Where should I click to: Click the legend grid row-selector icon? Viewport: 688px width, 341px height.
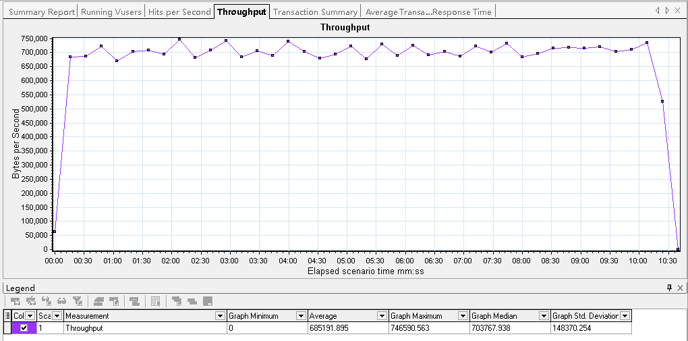[x=7, y=316]
